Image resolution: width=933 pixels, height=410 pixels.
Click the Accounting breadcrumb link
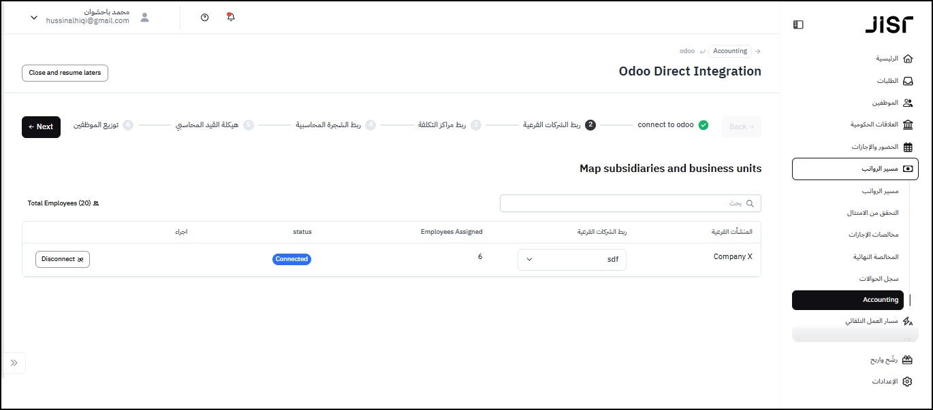click(x=730, y=51)
